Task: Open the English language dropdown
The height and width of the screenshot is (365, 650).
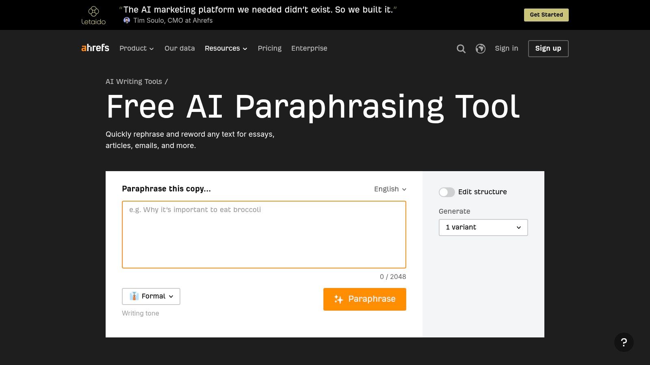Action: click(x=390, y=189)
